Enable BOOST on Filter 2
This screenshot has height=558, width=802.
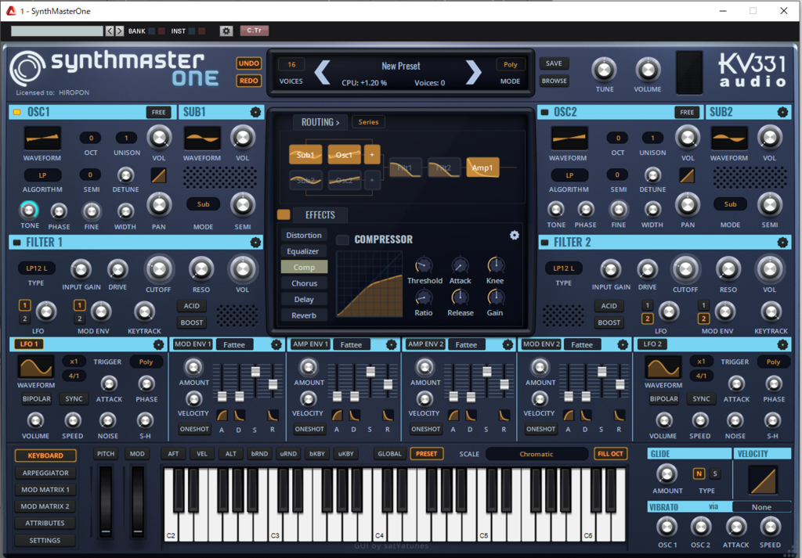point(609,322)
